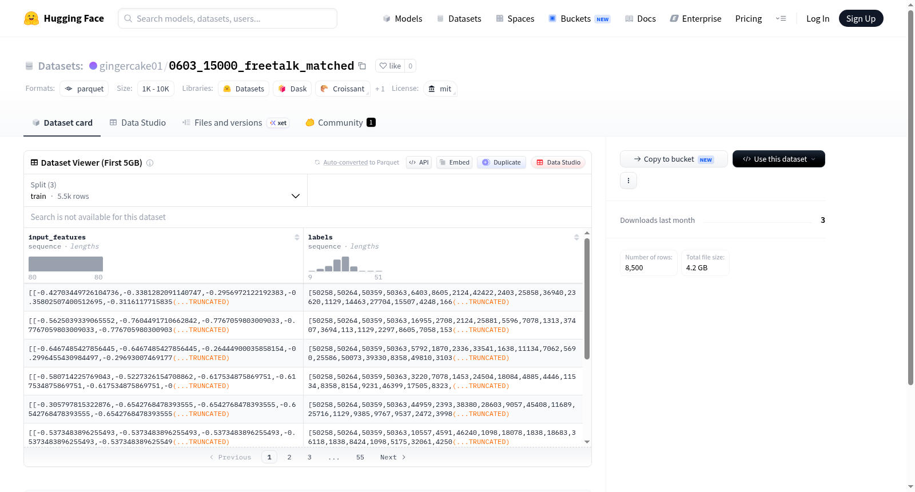Expand the Split train dropdown
This screenshot has width=915, height=492.
click(x=165, y=190)
